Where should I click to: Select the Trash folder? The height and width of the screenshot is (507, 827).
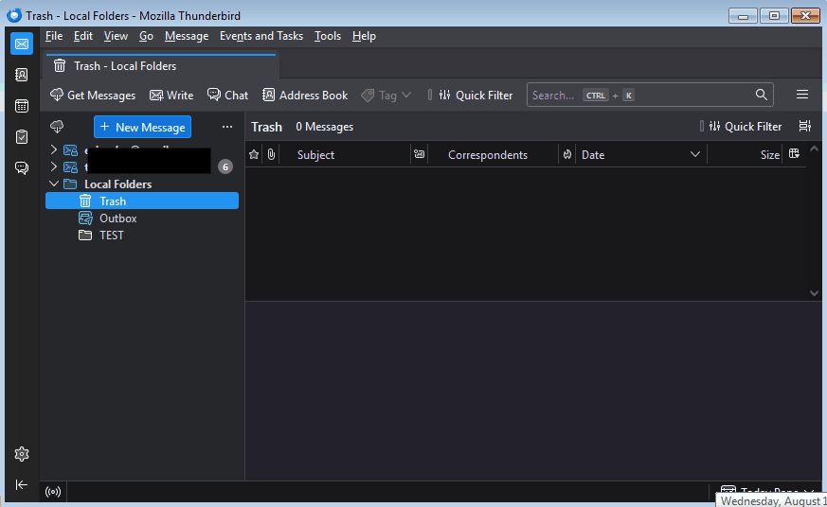(x=142, y=201)
